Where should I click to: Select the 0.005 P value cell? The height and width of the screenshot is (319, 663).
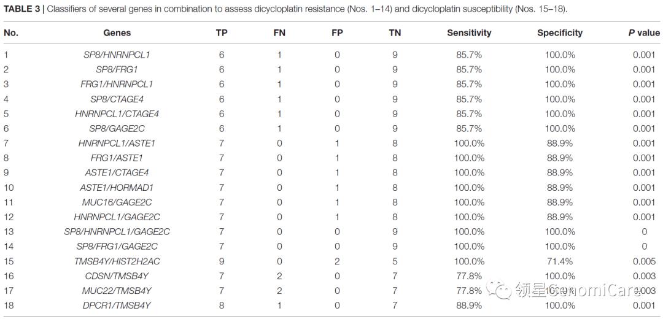click(x=645, y=261)
